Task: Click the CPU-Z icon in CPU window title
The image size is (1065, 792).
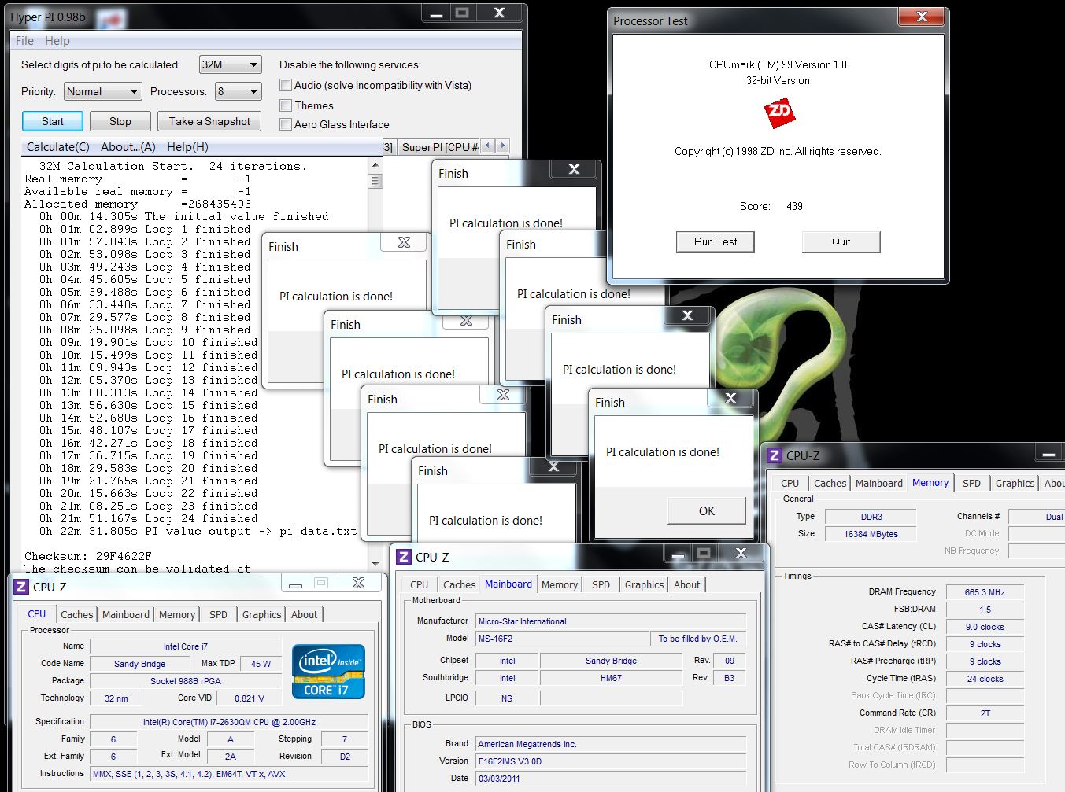Action: 21,587
